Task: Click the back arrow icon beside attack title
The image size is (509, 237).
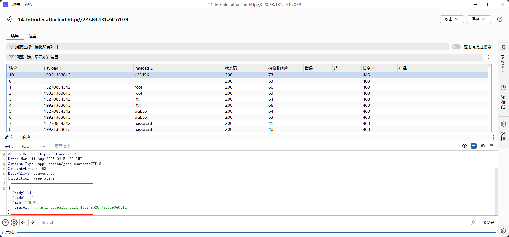Action: point(9,19)
